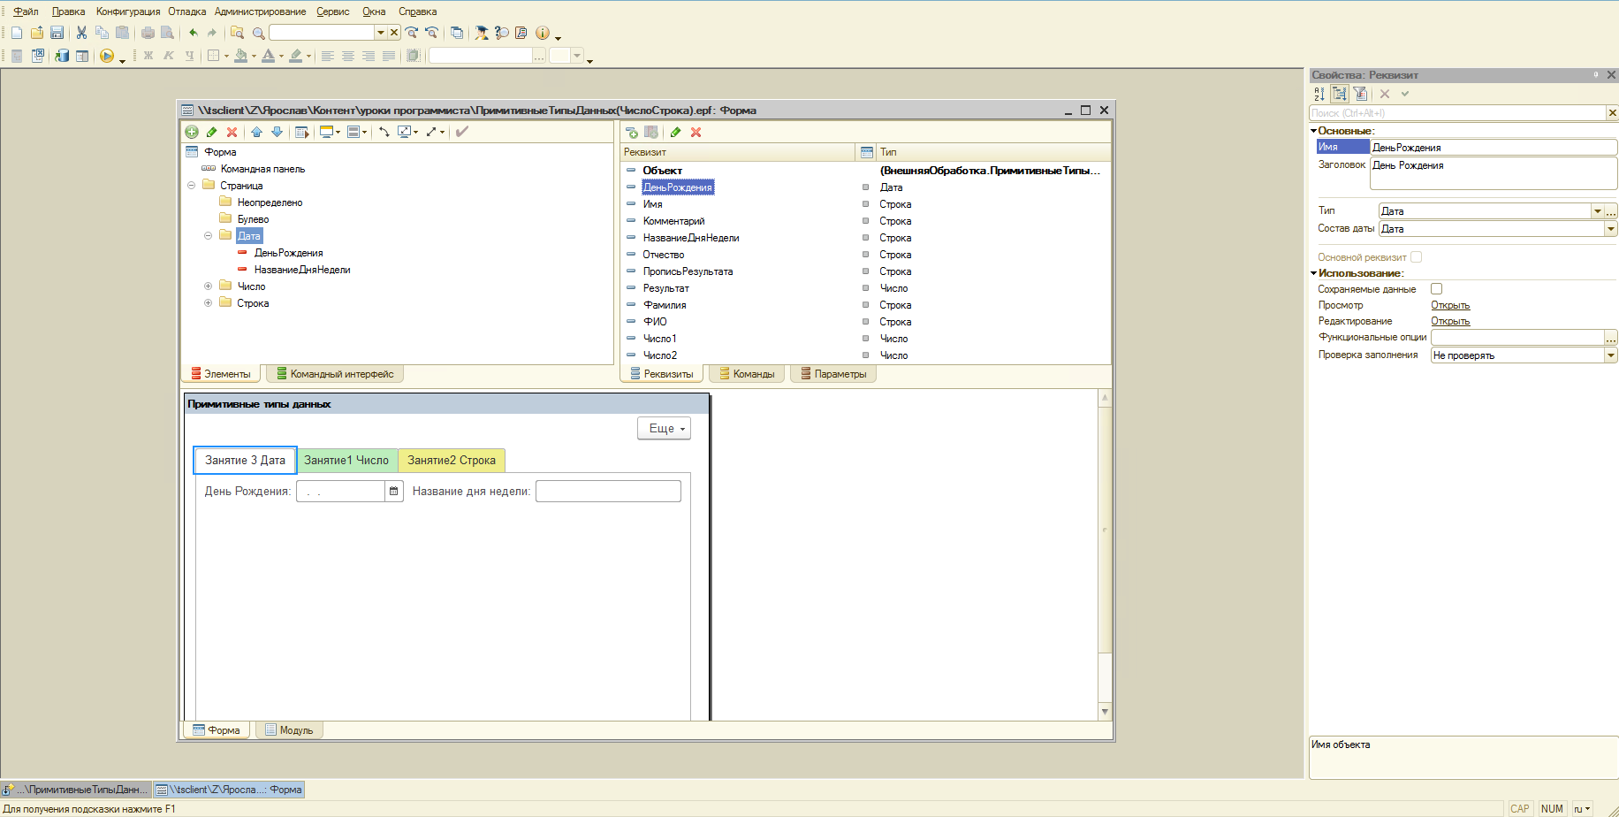Image resolution: width=1619 pixels, height=817 pixels.
Task: Open the calendar picker in День Рождения field
Action: [394, 492]
